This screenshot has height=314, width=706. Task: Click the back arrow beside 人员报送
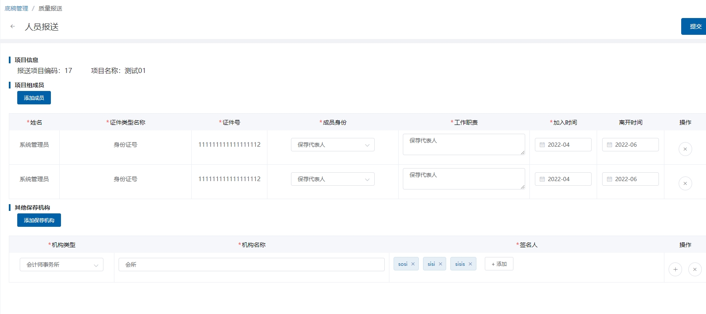point(13,26)
